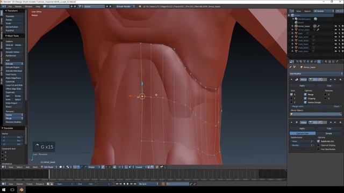Open the Modifiers properties tab
Screen dimensions: 344x193
(319, 62)
